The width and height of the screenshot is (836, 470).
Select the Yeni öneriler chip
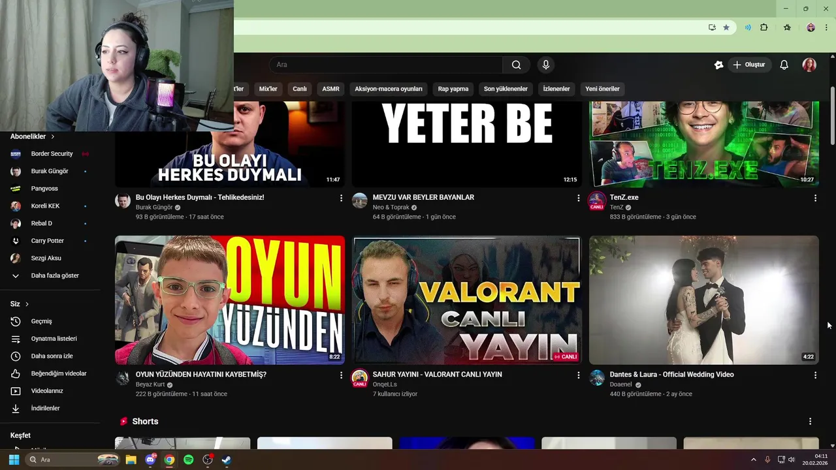(602, 89)
